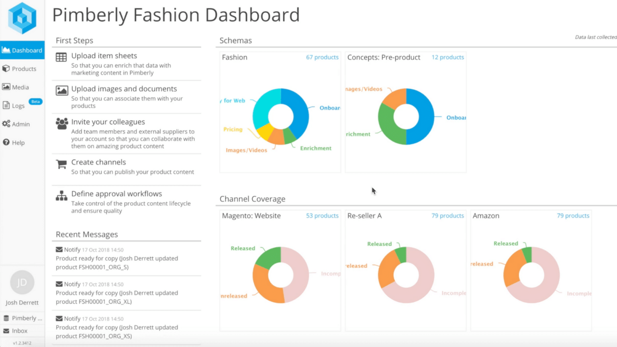The height and width of the screenshot is (347, 617).
Task: Click the Re-seller A channel title
Action: 364,216
